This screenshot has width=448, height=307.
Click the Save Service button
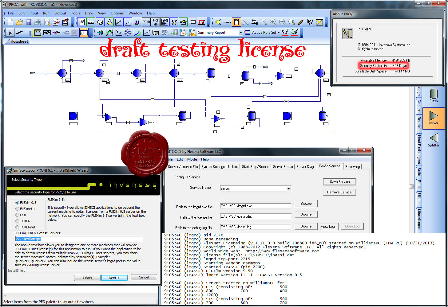339,182
